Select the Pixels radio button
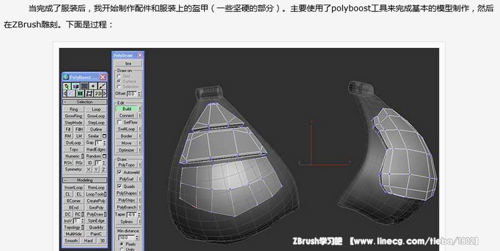Image resolution: width=500 pixels, height=251 pixels. pyautogui.click(x=122, y=244)
